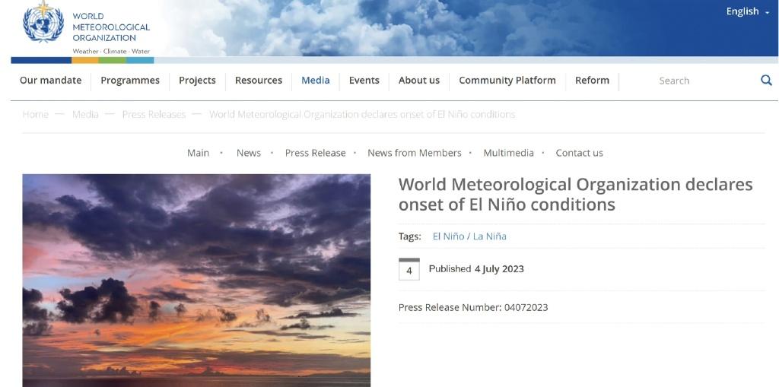Open the Events menu item
This screenshot has height=387, width=779.
click(364, 80)
